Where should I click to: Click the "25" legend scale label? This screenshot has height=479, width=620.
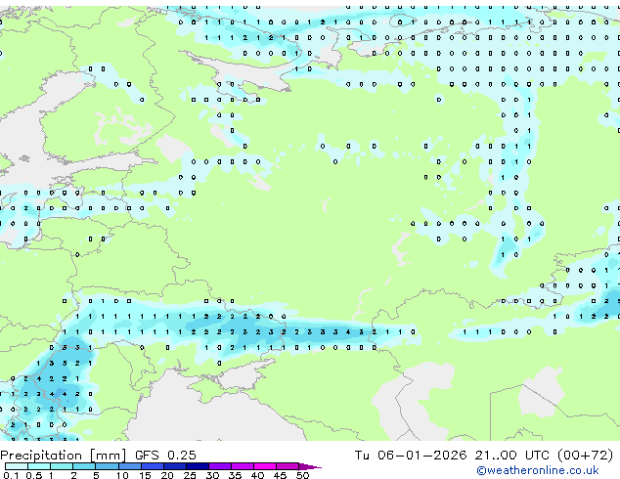190,475
